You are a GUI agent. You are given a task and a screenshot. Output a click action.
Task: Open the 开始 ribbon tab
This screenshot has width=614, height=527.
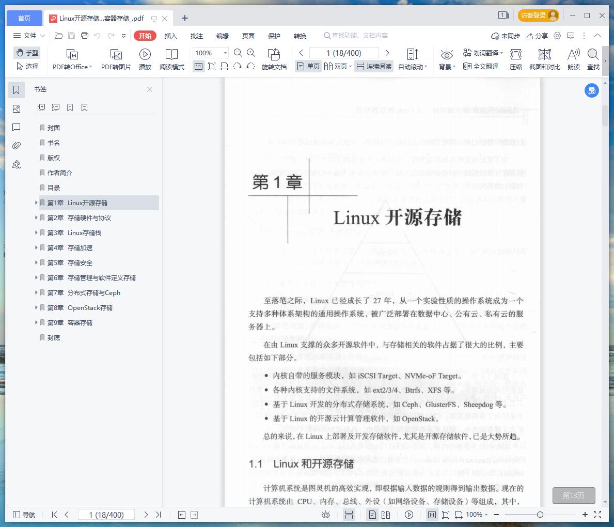pyautogui.click(x=145, y=36)
